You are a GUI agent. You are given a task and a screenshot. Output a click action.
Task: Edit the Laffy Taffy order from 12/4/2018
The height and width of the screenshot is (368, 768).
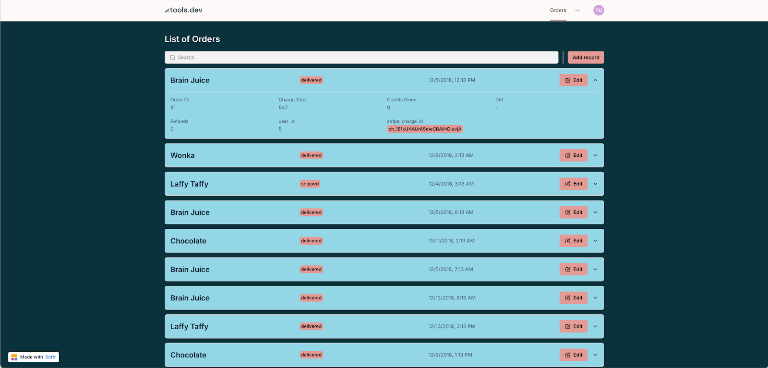tap(573, 184)
